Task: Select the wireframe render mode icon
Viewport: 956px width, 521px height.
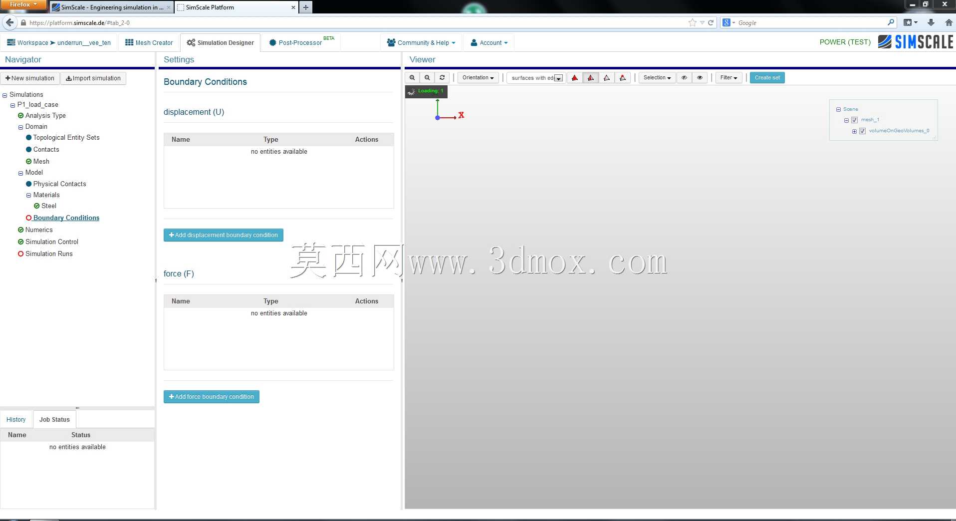Action: 607,78
